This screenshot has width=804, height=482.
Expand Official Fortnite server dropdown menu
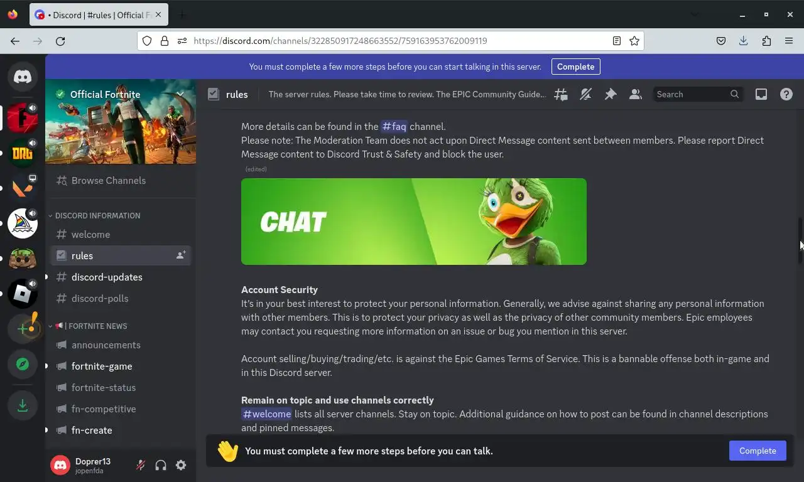click(180, 94)
